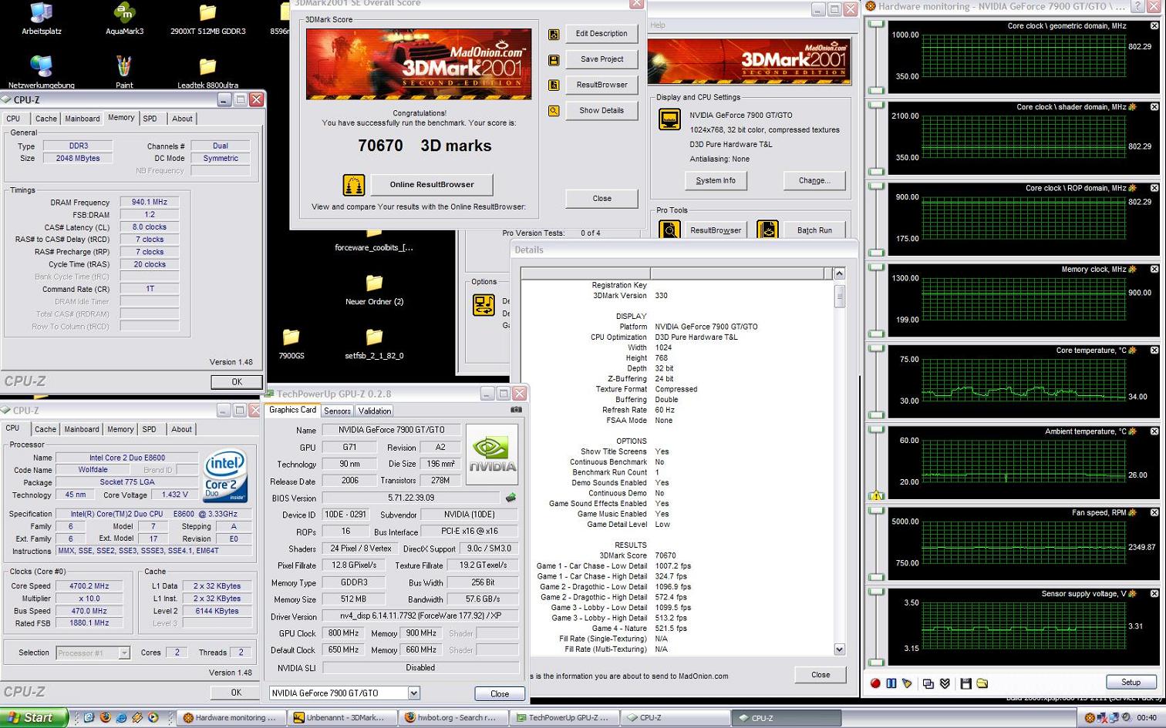
Task: Close the Memory clock graph
Action: [x=1154, y=269]
